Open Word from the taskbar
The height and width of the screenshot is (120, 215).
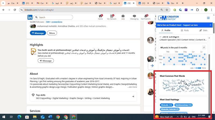click(x=50, y=117)
